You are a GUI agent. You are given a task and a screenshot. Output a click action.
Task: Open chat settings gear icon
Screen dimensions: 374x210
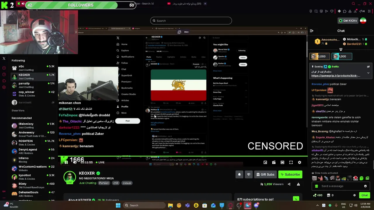pyautogui.click(x=354, y=195)
